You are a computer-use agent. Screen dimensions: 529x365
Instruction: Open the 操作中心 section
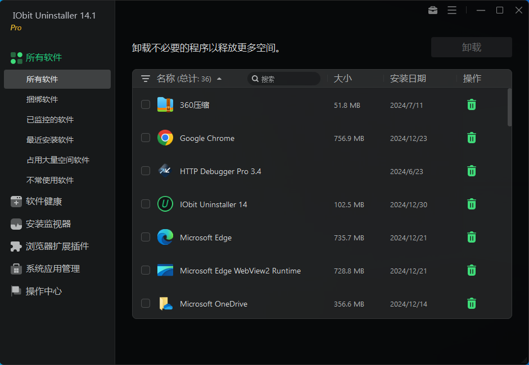tap(44, 291)
